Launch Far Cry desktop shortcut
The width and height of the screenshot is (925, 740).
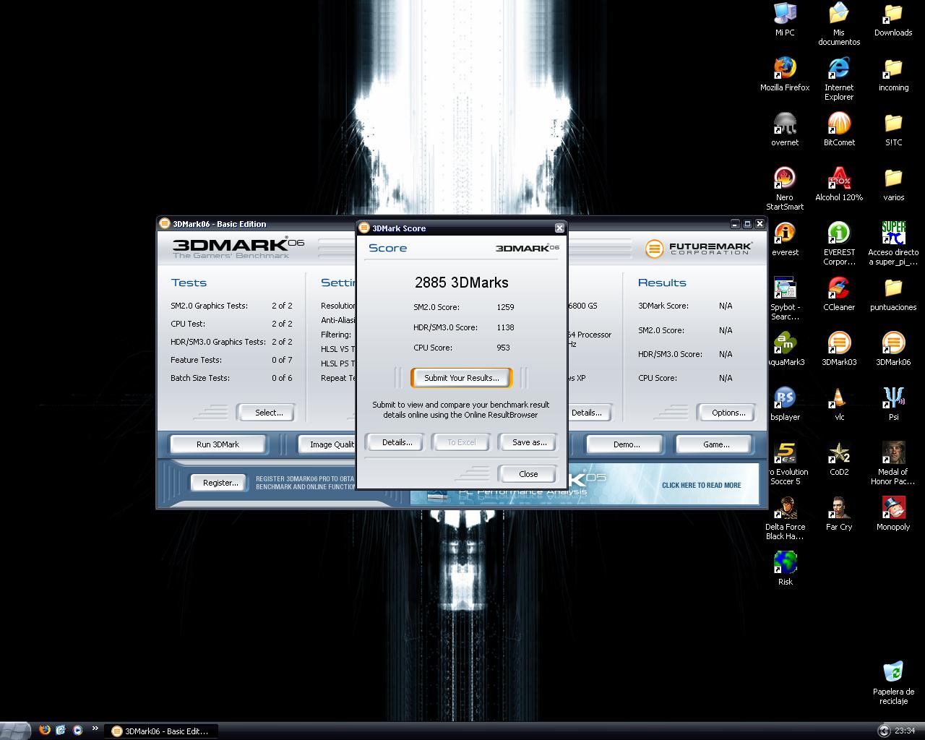(839, 513)
